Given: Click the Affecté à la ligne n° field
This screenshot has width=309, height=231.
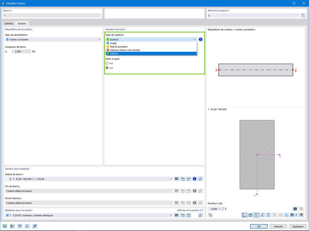Looking at the screenshot, I should (253, 16).
